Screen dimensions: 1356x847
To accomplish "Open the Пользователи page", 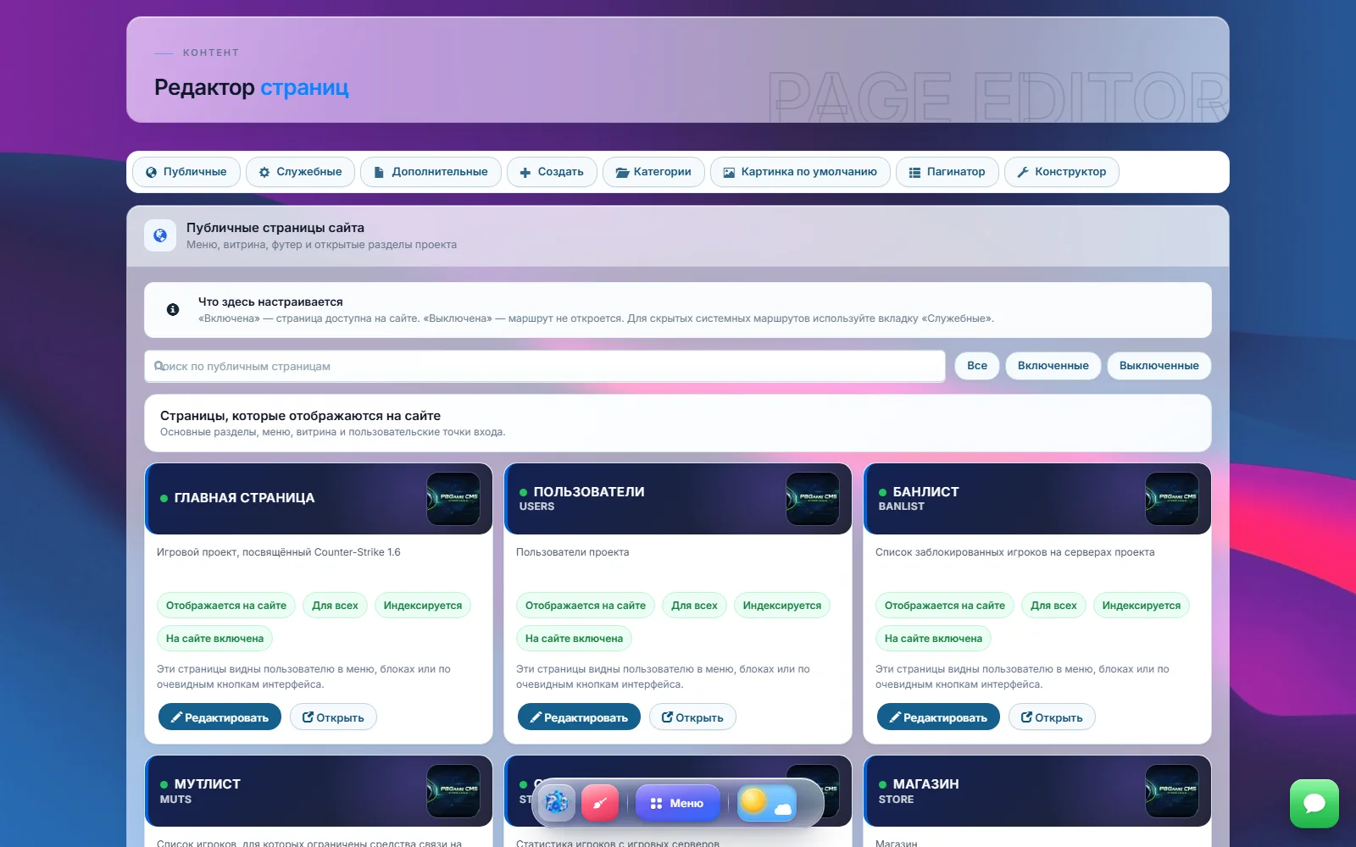I will click(692, 717).
